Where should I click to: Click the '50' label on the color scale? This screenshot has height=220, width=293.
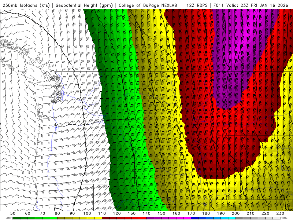point(13,213)
